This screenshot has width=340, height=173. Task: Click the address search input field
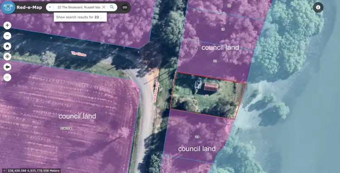click(78, 7)
